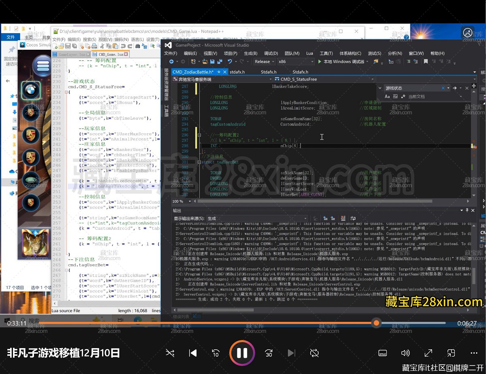The height and width of the screenshot is (374, 486).
Task: Toggle Match whole word in find box
Action: pyautogui.click(x=395, y=97)
